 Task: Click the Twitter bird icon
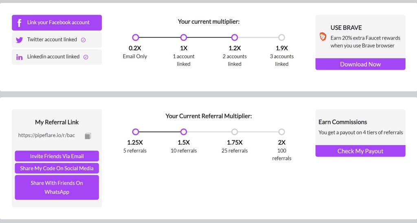click(x=19, y=40)
